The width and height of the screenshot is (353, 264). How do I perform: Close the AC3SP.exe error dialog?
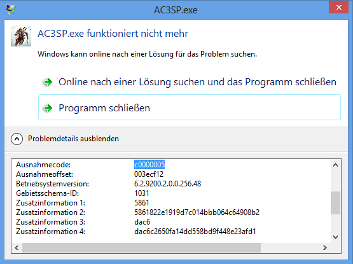(x=338, y=7)
